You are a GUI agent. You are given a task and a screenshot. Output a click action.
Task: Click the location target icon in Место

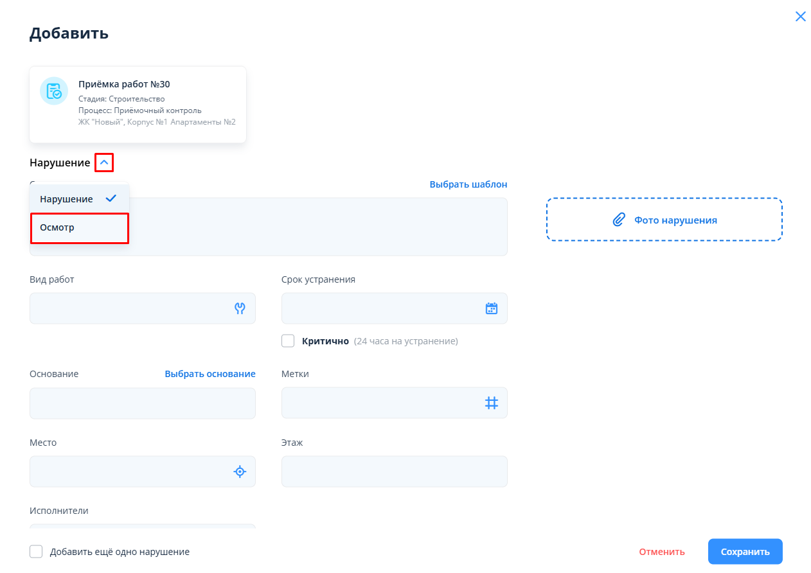pyautogui.click(x=240, y=472)
